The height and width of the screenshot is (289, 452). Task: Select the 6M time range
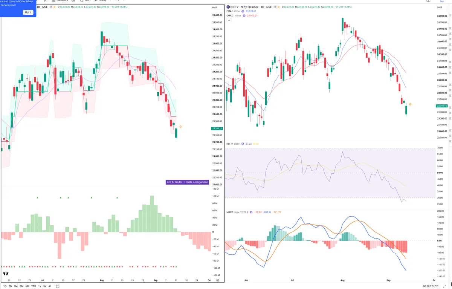point(27,286)
